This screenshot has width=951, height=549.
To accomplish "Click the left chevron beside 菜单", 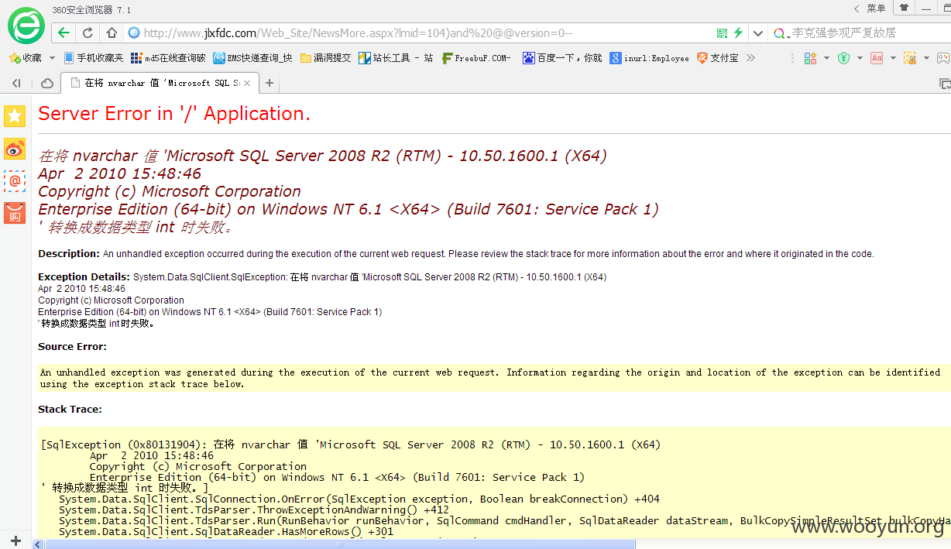I will (857, 9).
